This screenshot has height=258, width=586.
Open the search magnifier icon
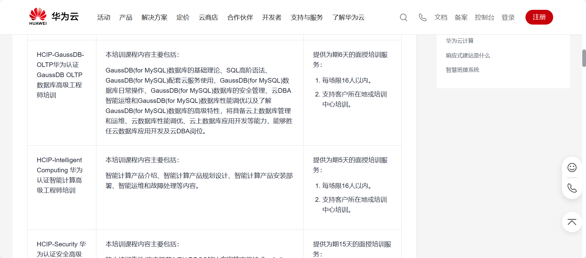pos(404,18)
